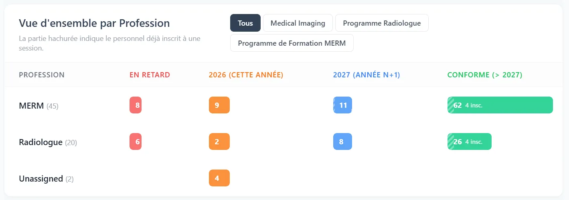Viewport: 569px width, 200px height.
Task: Click the 2027 (Année N+1) column header
Action: (x=367, y=75)
